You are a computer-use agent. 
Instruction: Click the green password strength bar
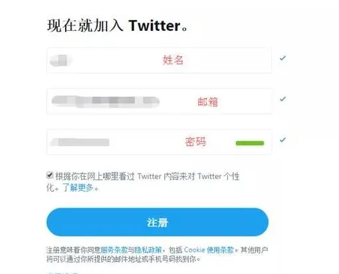(250, 143)
